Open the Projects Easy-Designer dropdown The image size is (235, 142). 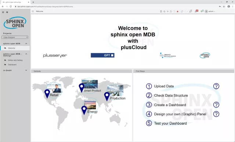15,37
